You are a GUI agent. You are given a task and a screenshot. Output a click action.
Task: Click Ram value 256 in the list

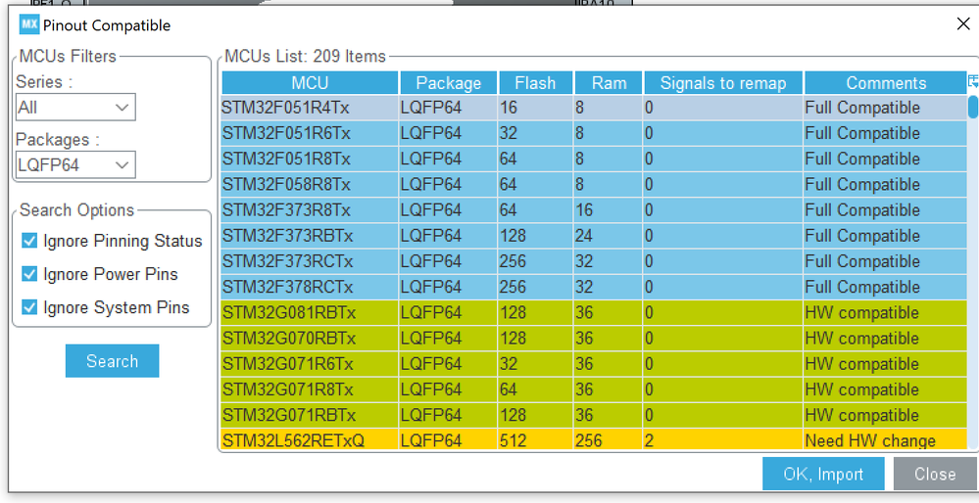[609, 440]
